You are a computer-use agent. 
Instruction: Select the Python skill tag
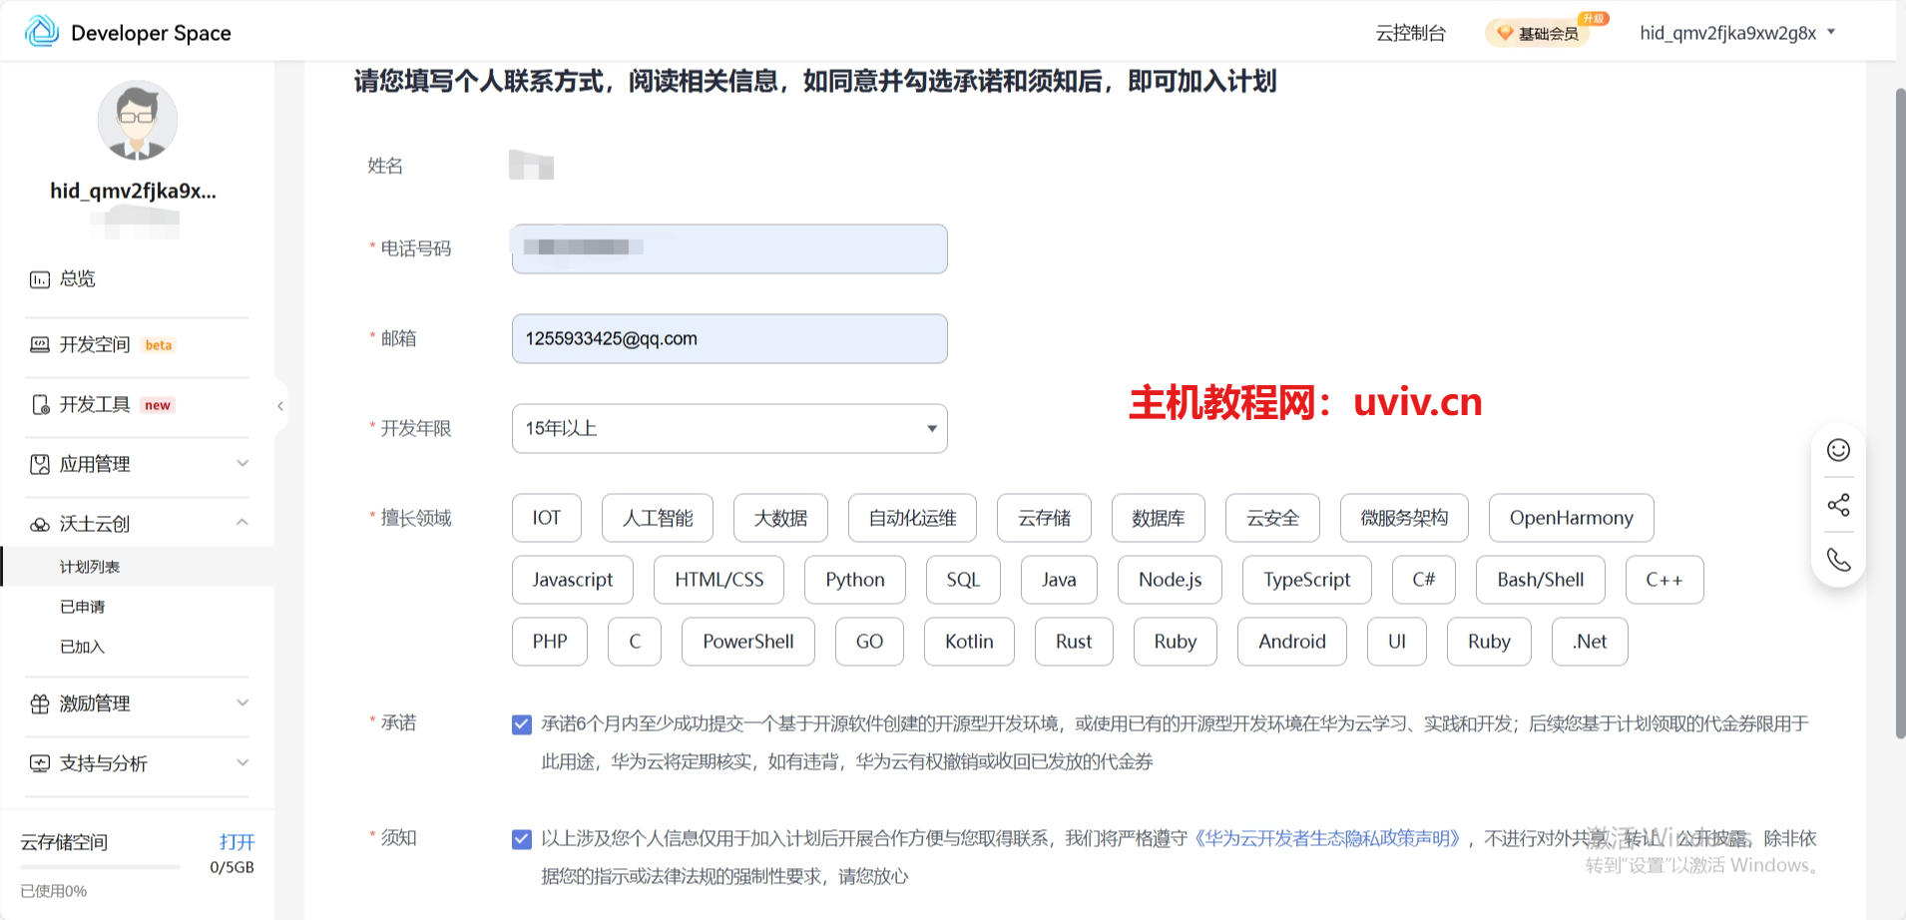(x=854, y=580)
